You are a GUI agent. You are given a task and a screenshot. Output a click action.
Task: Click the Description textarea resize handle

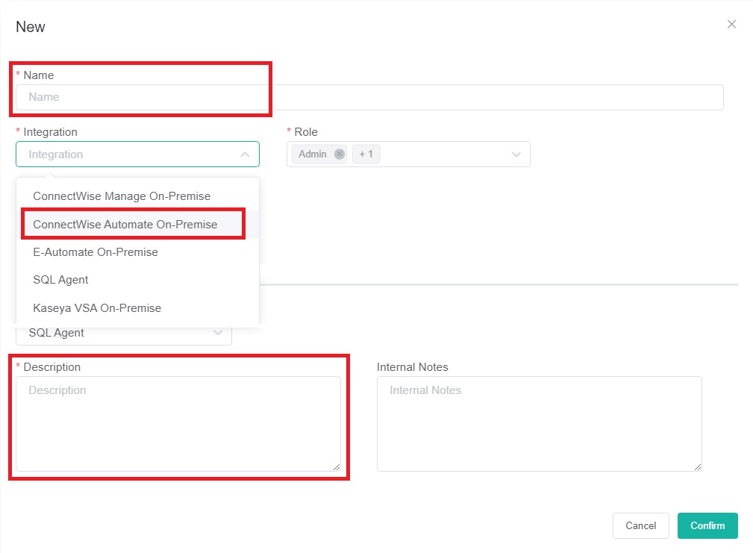[337, 467]
